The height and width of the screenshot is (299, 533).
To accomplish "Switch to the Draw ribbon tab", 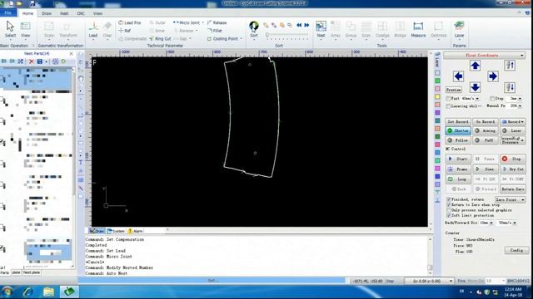I will click(x=47, y=13).
